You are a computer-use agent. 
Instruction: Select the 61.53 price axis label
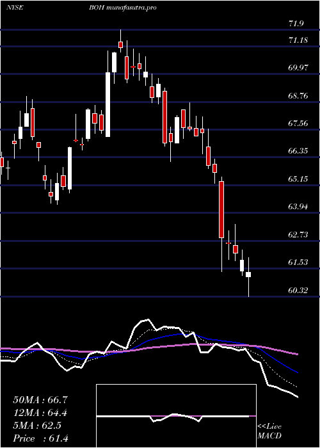pyautogui.click(x=298, y=262)
